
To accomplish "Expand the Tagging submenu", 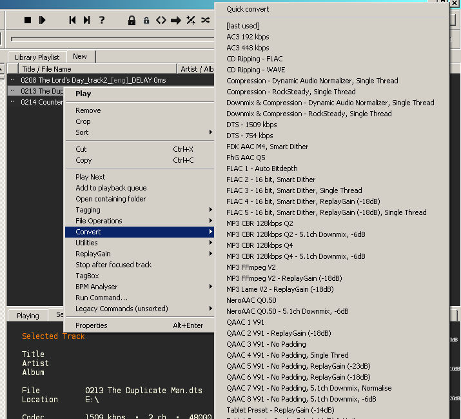I will 139,210.
